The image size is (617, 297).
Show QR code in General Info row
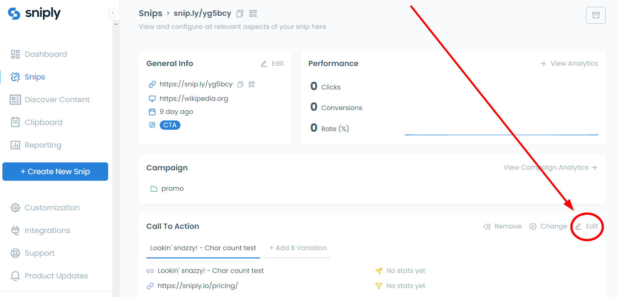click(x=252, y=84)
